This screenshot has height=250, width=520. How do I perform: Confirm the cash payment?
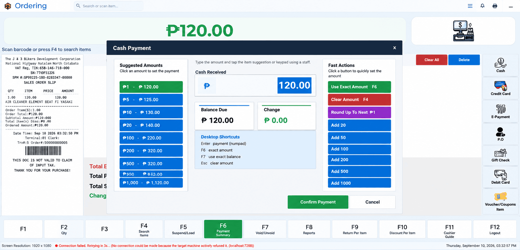tap(318, 202)
